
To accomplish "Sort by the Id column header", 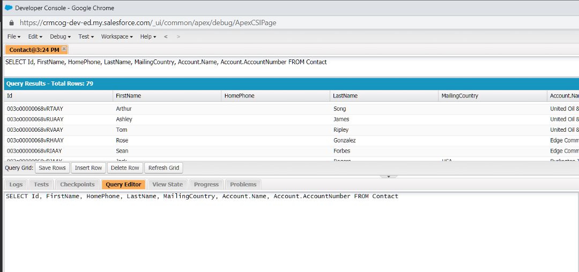I will pos(58,96).
